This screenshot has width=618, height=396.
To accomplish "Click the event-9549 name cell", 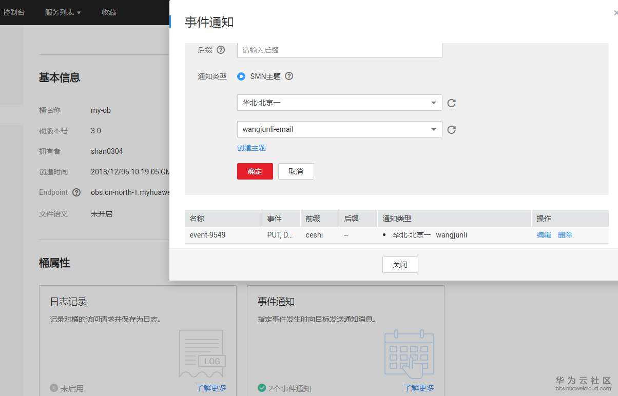I will pos(223,235).
